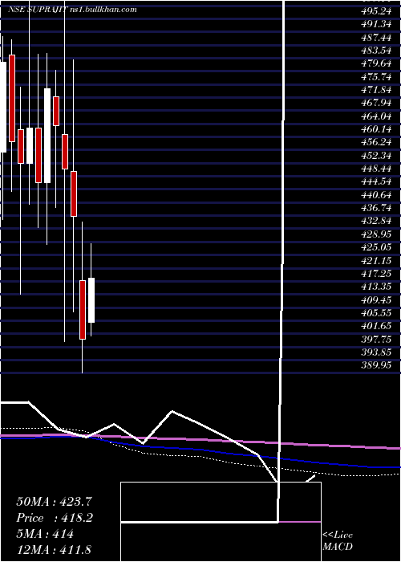Click the Price : 418.2 readout
The image size is (401, 562).
55,518
